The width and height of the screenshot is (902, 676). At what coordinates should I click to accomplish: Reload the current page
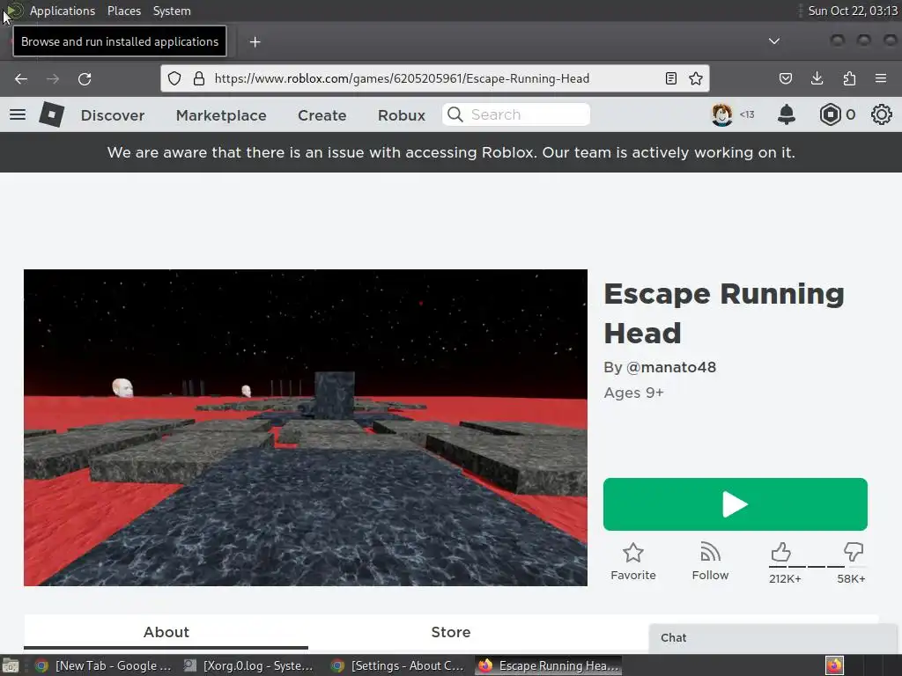tap(85, 78)
